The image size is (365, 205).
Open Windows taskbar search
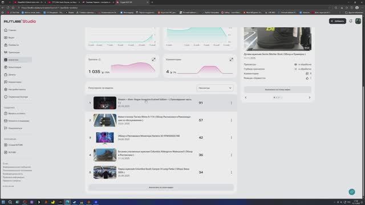[10, 202]
